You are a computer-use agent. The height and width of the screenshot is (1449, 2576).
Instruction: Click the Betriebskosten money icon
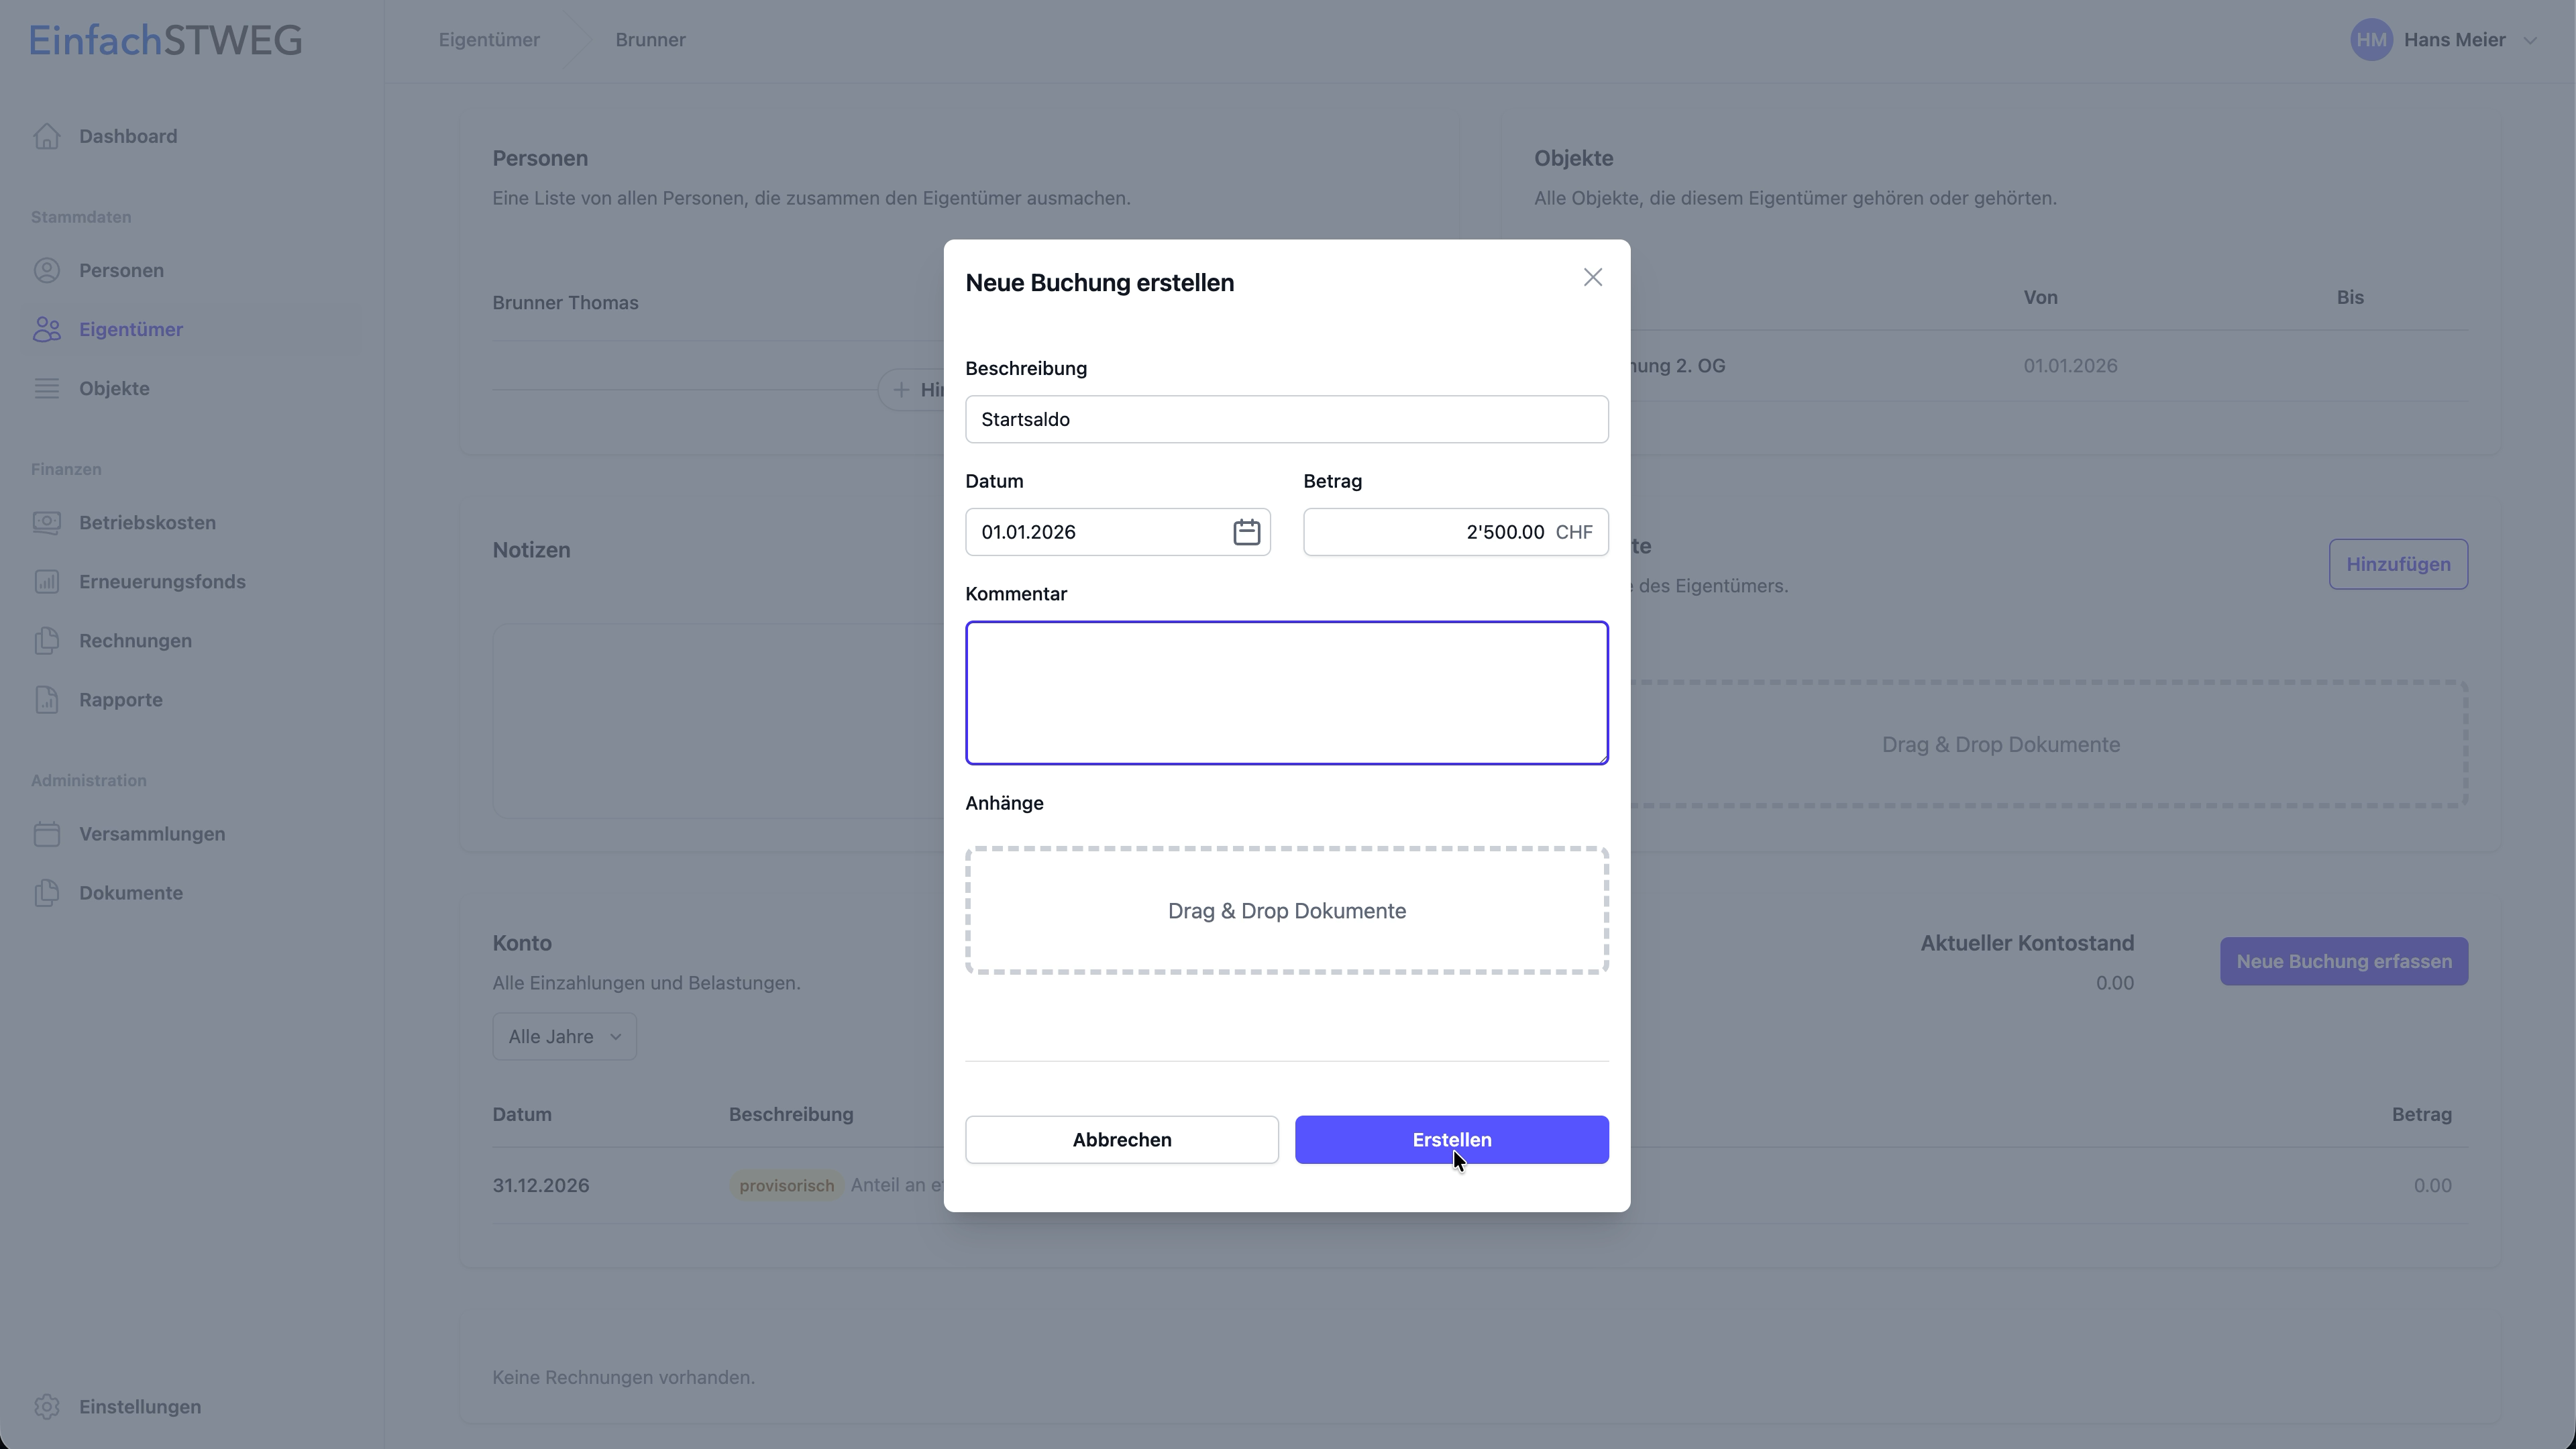click(x=47, y=522)
